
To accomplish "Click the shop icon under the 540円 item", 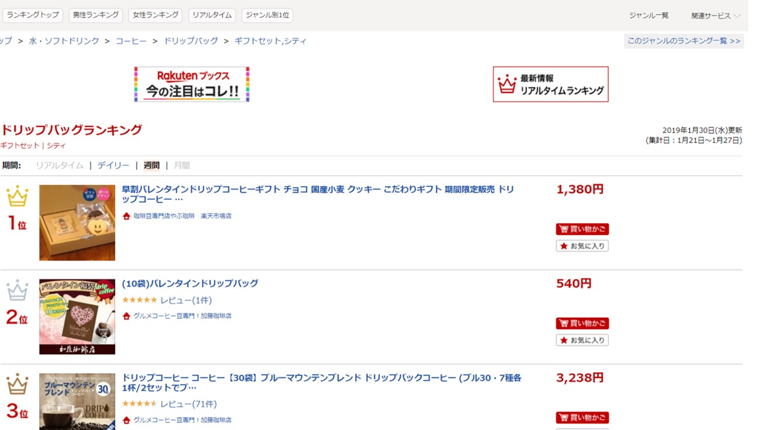I will 126,316.
